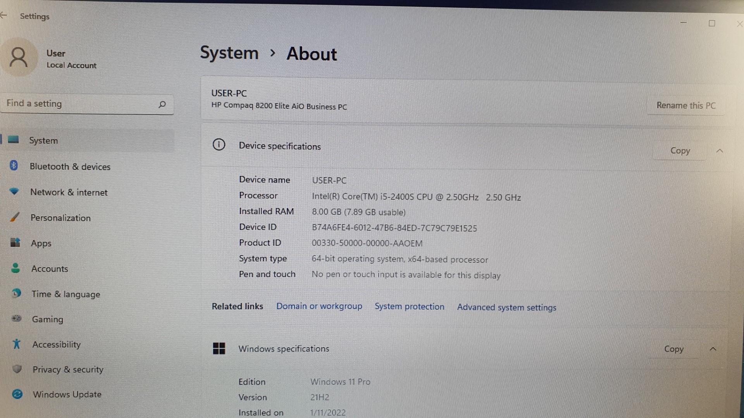The height and width of the screenshot is (418, 744).
Task: Click the System type value 64-bit operating system
Action: [x=400, y=259]
